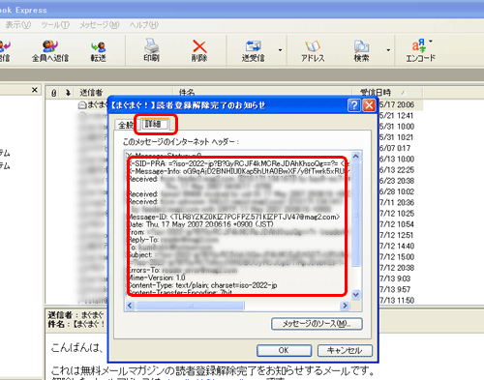Viewport: 484px width, 380px height.
Task: Select the message received 7/11 20:36
Action: click(397, 202)
